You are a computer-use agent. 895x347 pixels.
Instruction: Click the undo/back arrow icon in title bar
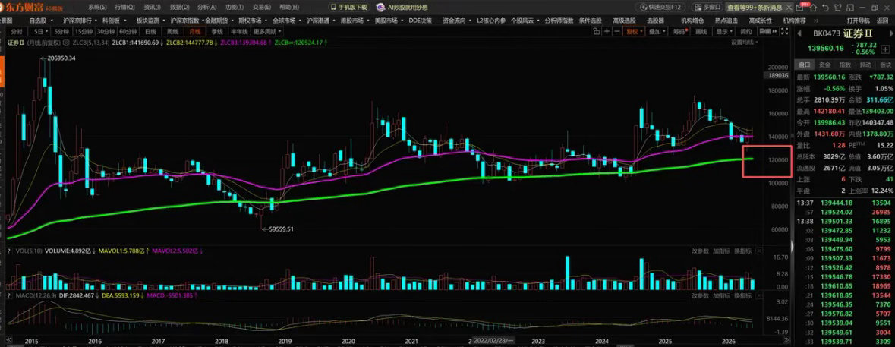pos(825,8)
